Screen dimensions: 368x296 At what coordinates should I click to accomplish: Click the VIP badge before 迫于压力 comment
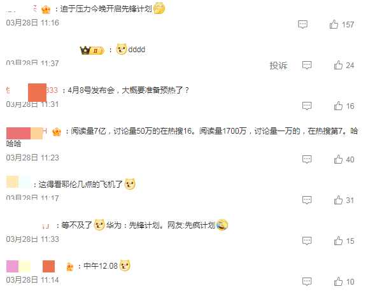[x=46, y=10]
